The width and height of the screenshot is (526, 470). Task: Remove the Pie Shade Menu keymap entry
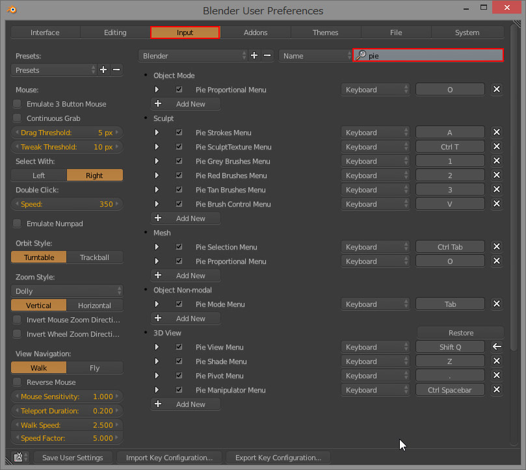497,361
